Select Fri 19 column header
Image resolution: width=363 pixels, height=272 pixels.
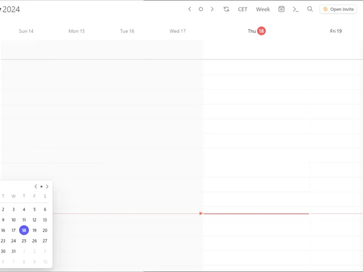click(x=336, y=31)
